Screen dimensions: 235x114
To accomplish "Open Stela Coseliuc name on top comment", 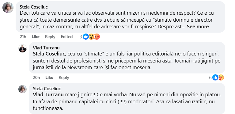I will tap(34, 7).
